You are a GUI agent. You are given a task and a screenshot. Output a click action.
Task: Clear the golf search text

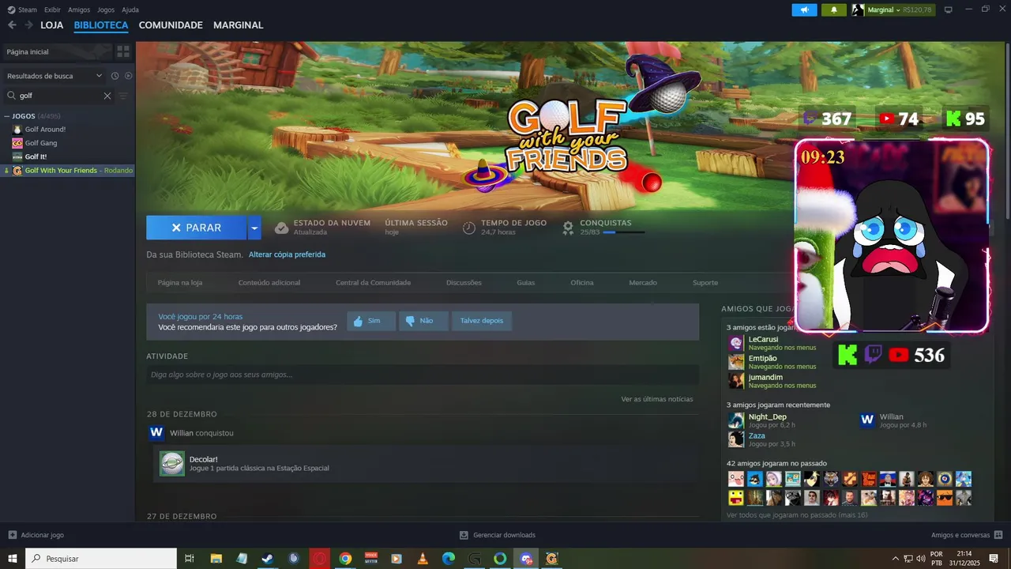(107, 96)
